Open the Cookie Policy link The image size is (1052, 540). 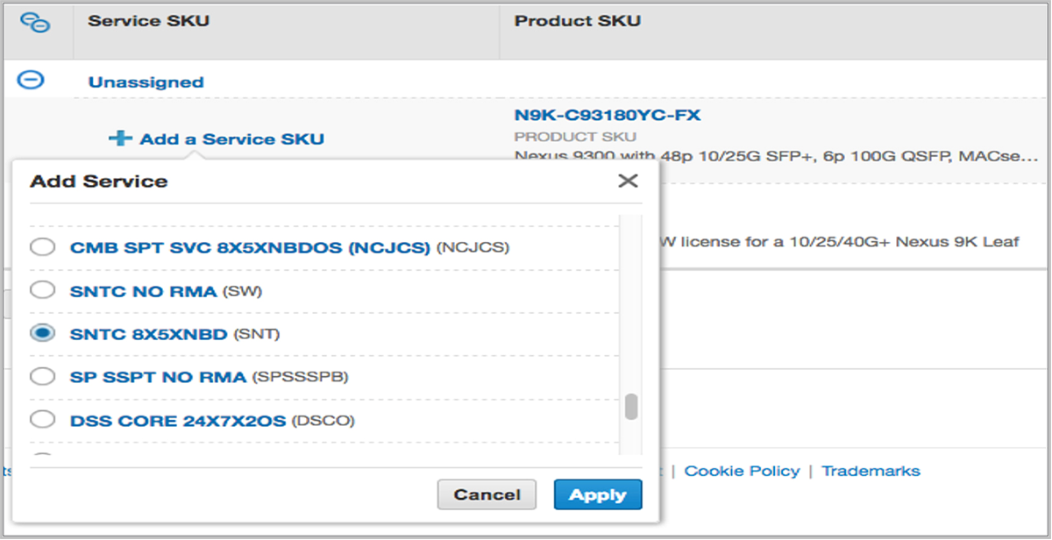pos(742,471)
